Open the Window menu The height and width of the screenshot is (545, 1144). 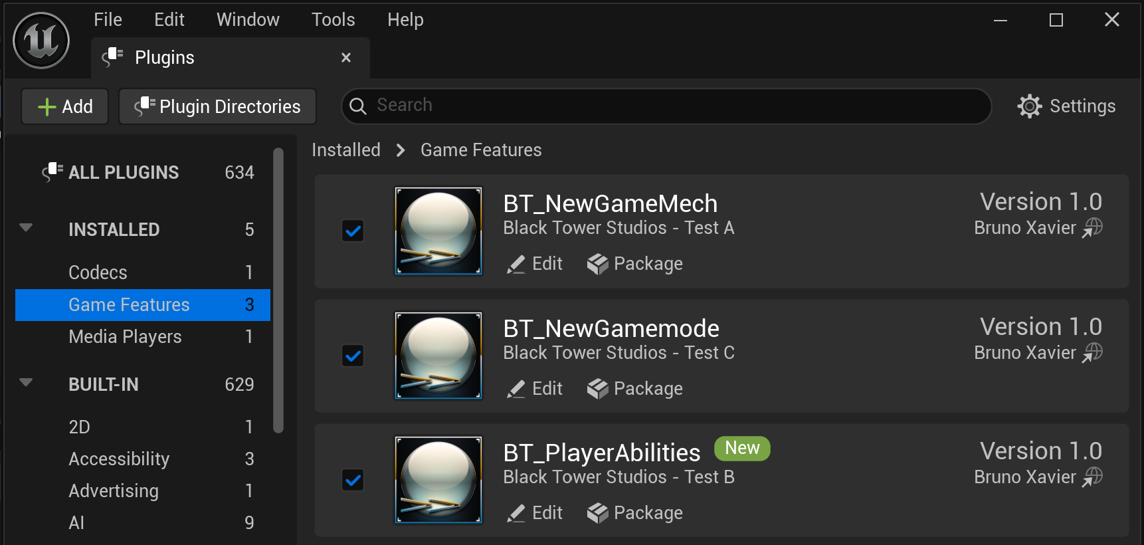[248, 20]
